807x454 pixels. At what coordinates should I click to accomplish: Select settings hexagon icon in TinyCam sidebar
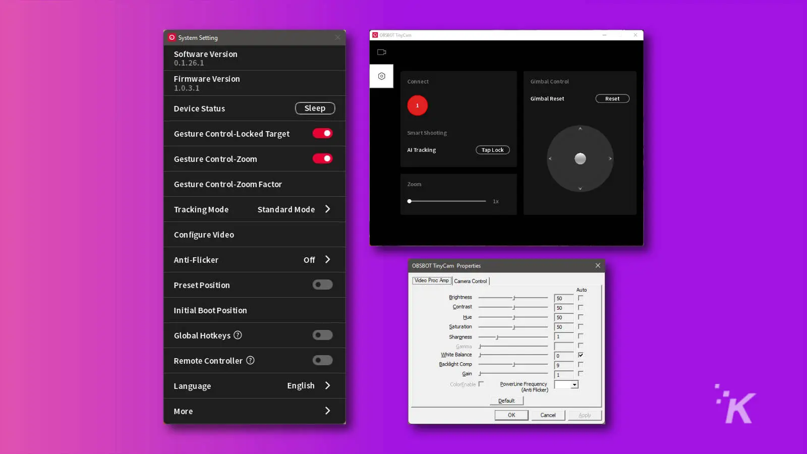[x=381, y=76]
